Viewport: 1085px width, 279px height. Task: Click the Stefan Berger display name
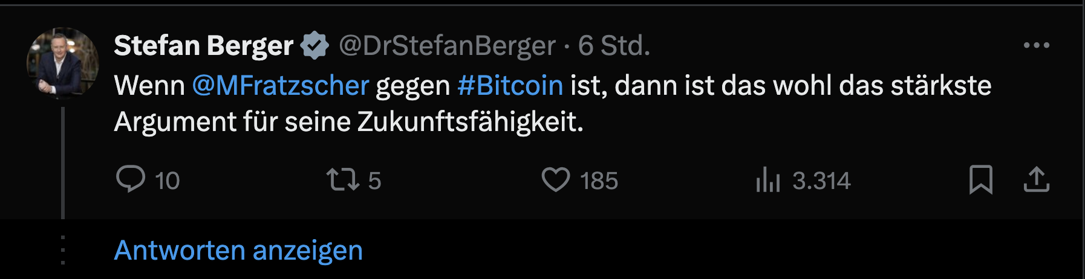pos(204,45)
